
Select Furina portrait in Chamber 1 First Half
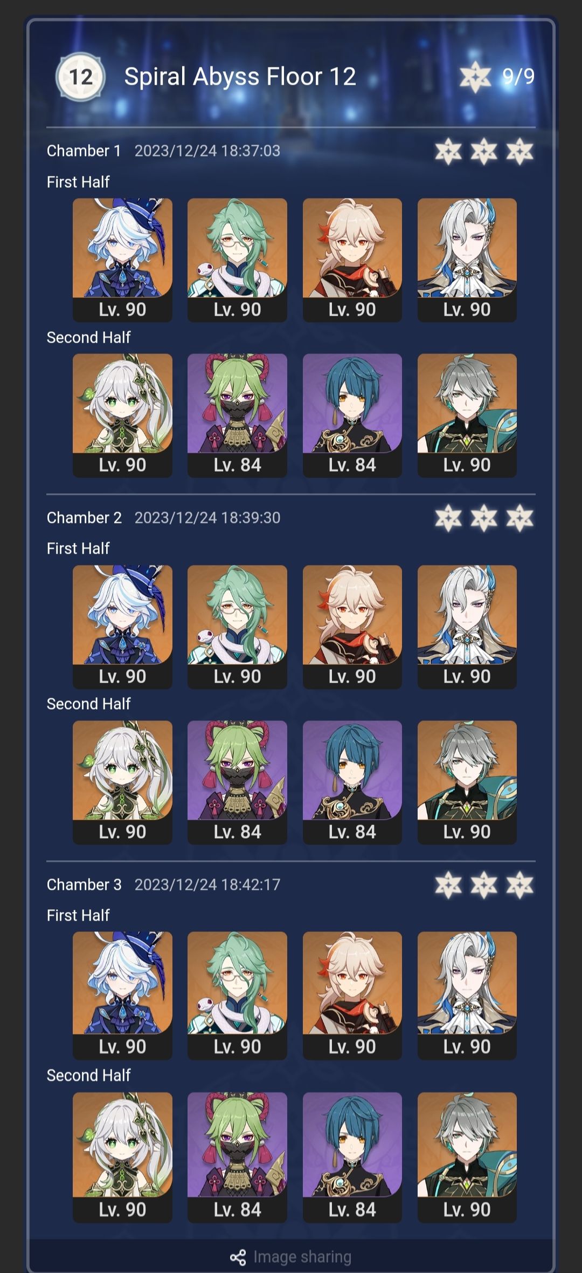click(x=122, y=260)
